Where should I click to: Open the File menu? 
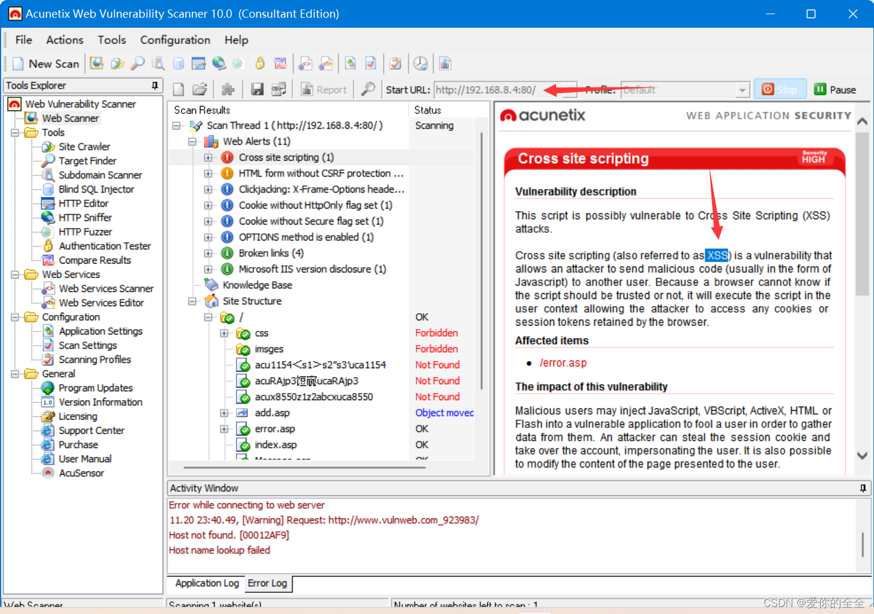pyautogui.click(x=24, y=40)
